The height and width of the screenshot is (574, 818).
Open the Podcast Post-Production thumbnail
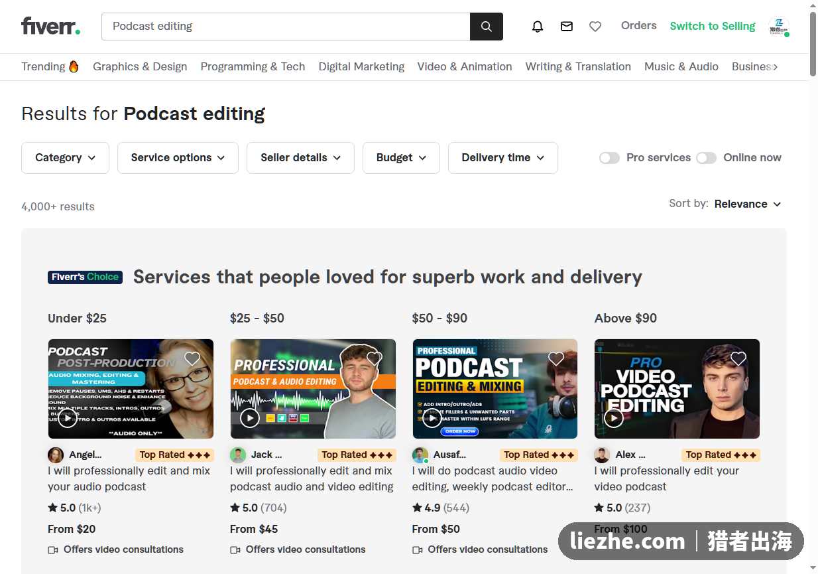131,389
